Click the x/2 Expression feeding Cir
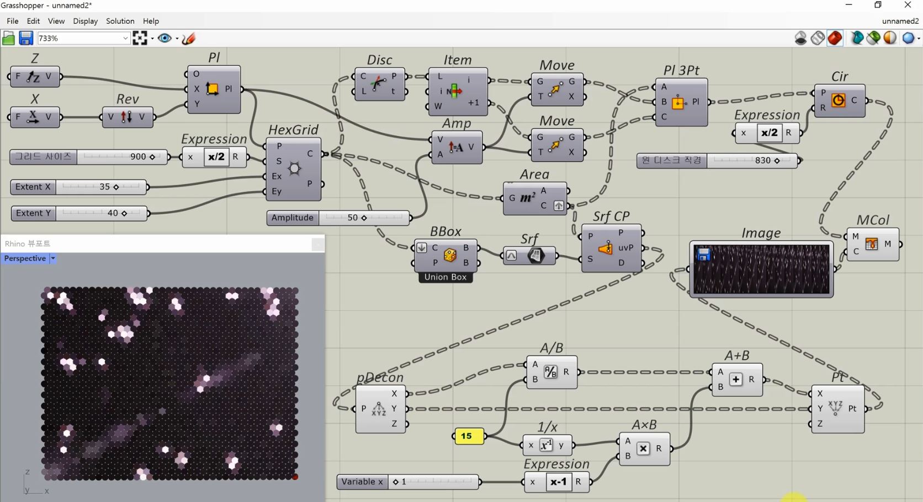This screenshot has height=502, width=923. tap(768, 133)
